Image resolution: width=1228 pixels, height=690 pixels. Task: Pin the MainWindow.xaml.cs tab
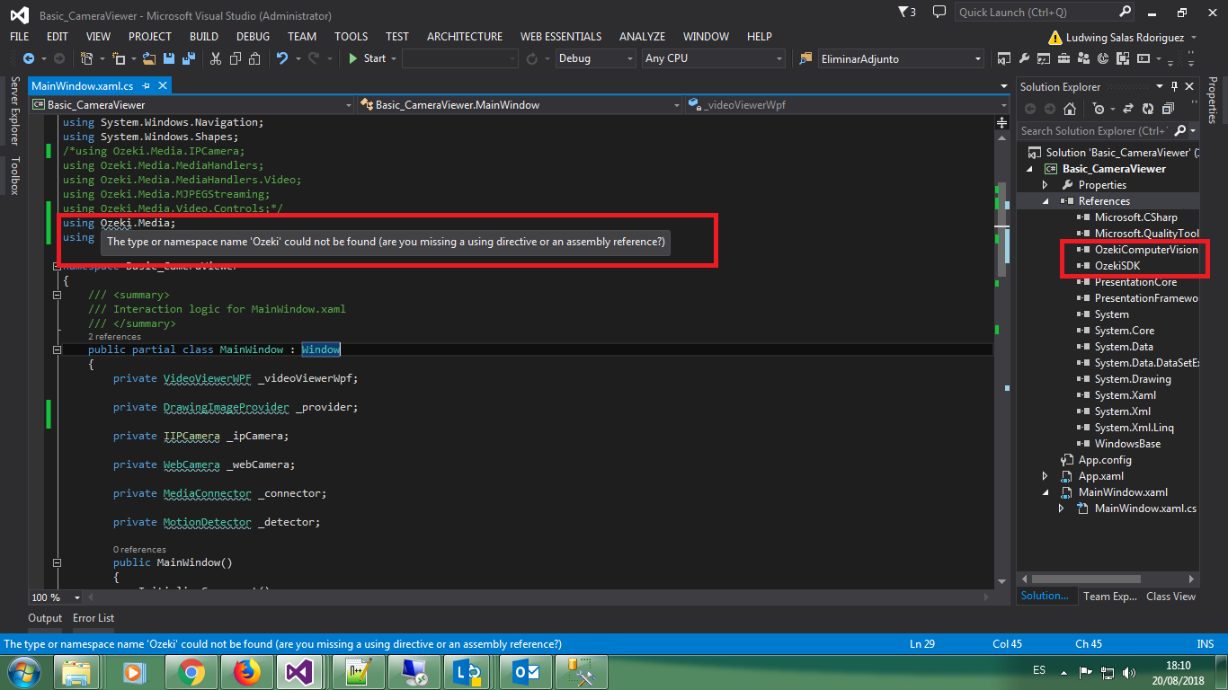click(x=147, y=86)
